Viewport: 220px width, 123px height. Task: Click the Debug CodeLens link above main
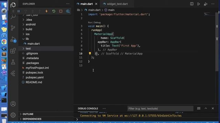97,23
